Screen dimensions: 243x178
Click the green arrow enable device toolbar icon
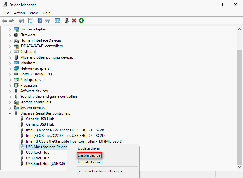coord(81,21)
